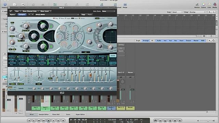Click the tempo value 120.0000

[x=112, y=120]
